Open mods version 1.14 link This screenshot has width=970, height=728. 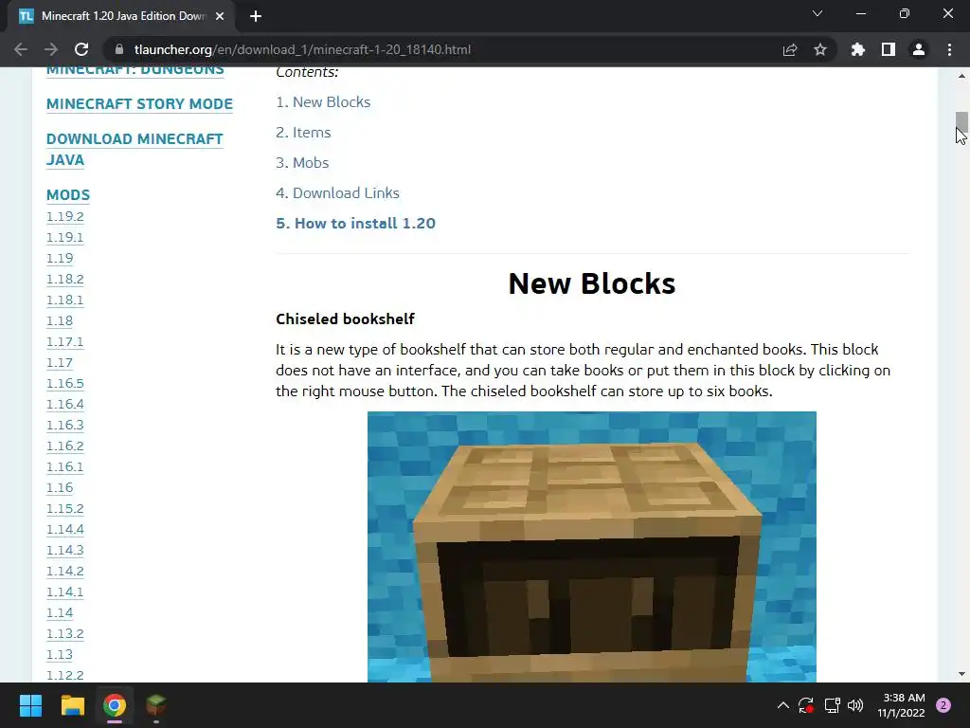[x=60, y=613]
